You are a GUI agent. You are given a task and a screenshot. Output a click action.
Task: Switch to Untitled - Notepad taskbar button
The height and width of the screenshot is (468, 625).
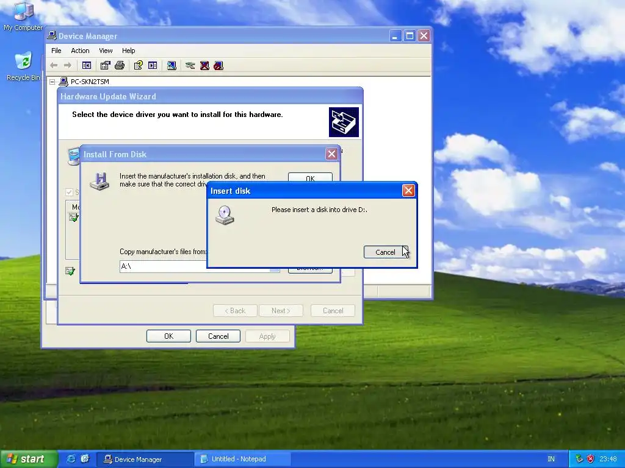click(x=243, y=459)
